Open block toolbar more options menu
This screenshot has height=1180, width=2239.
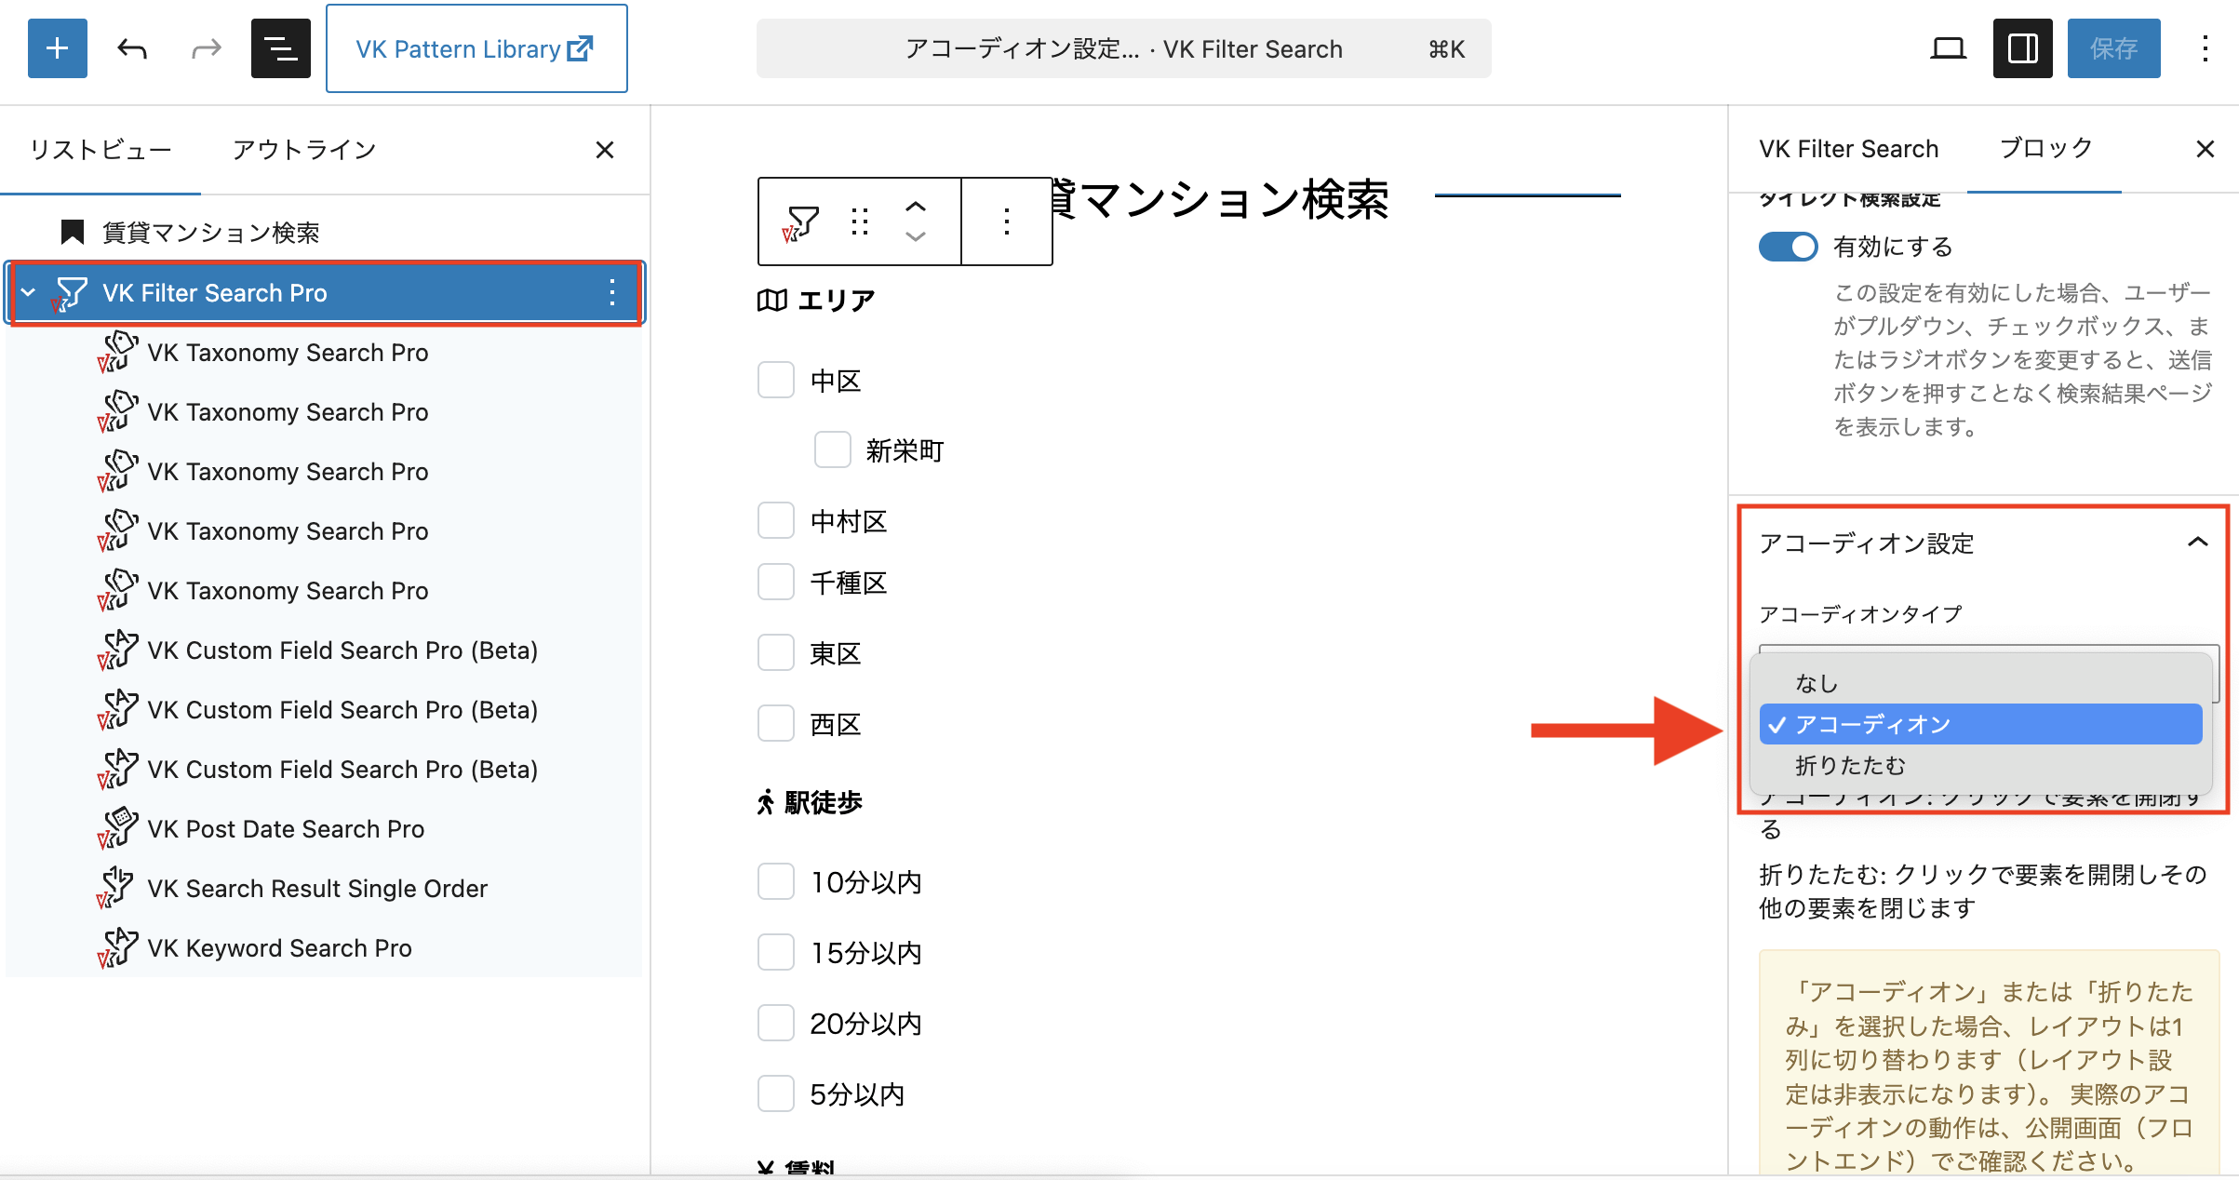pyautogui.click(x=1007, y=221)
